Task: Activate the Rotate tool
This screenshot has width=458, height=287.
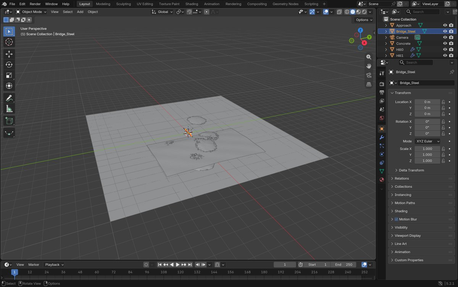Action: click(x=9, y=65)
